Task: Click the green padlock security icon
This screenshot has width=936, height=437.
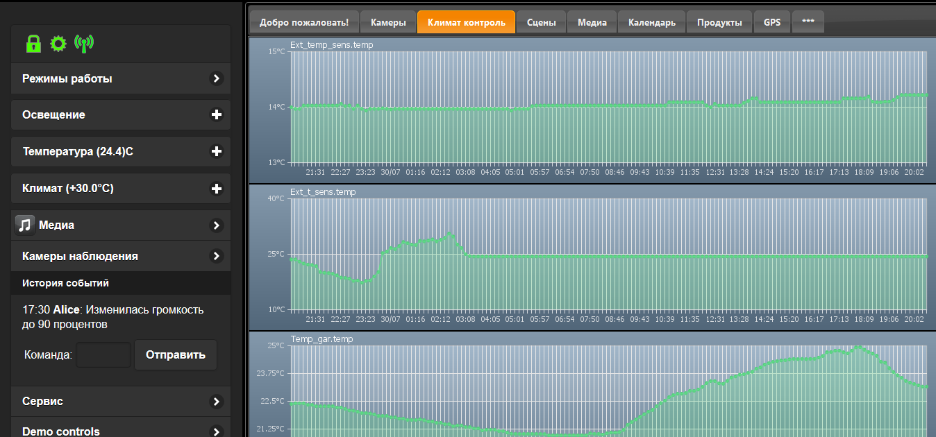Action: click(33, 44)
